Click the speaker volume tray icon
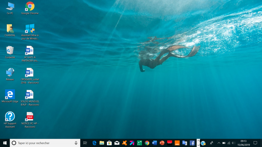The height and width of the screenshot is (147, 262). click(233, 143)
